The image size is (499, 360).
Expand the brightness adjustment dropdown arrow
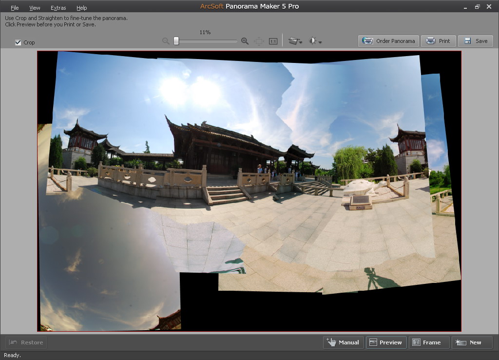click(x=320, y=42)
